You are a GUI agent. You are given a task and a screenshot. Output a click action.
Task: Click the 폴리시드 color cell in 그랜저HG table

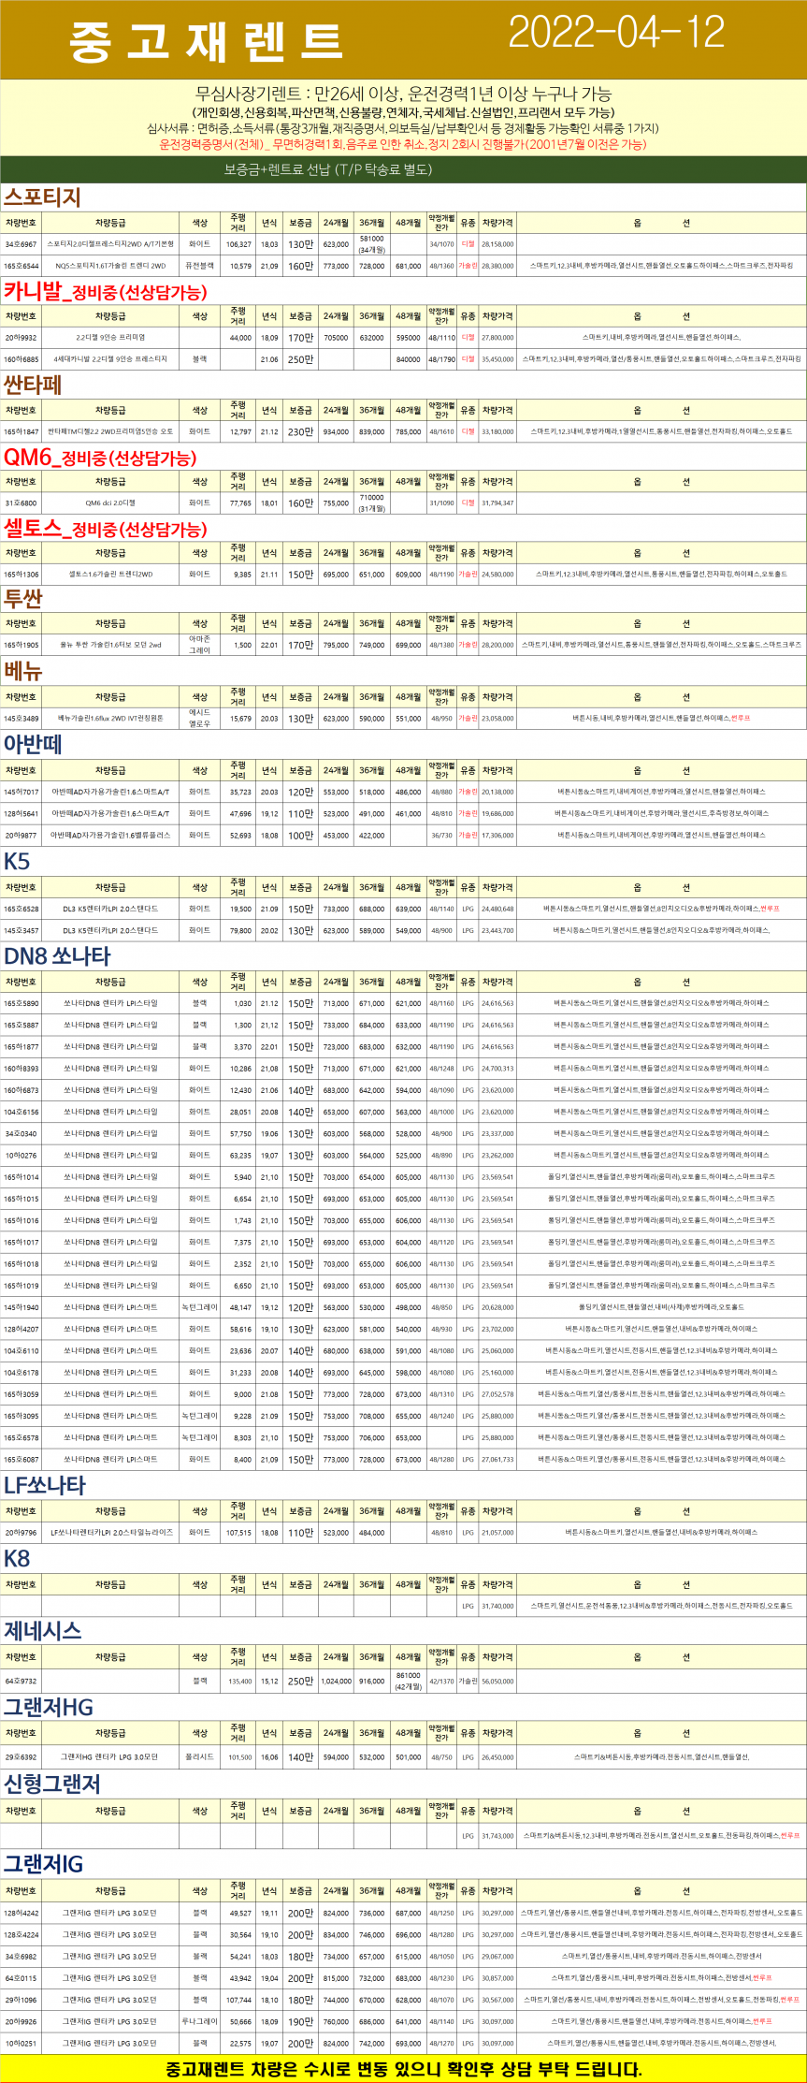(200, 1756)
